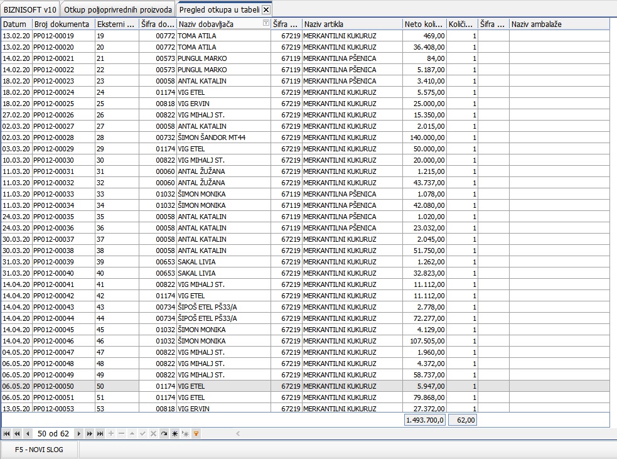Screen dimensions: 617x459
Task: Open the orange filter funnel icon
Action: pyautogui.click(x=196, y=434)
